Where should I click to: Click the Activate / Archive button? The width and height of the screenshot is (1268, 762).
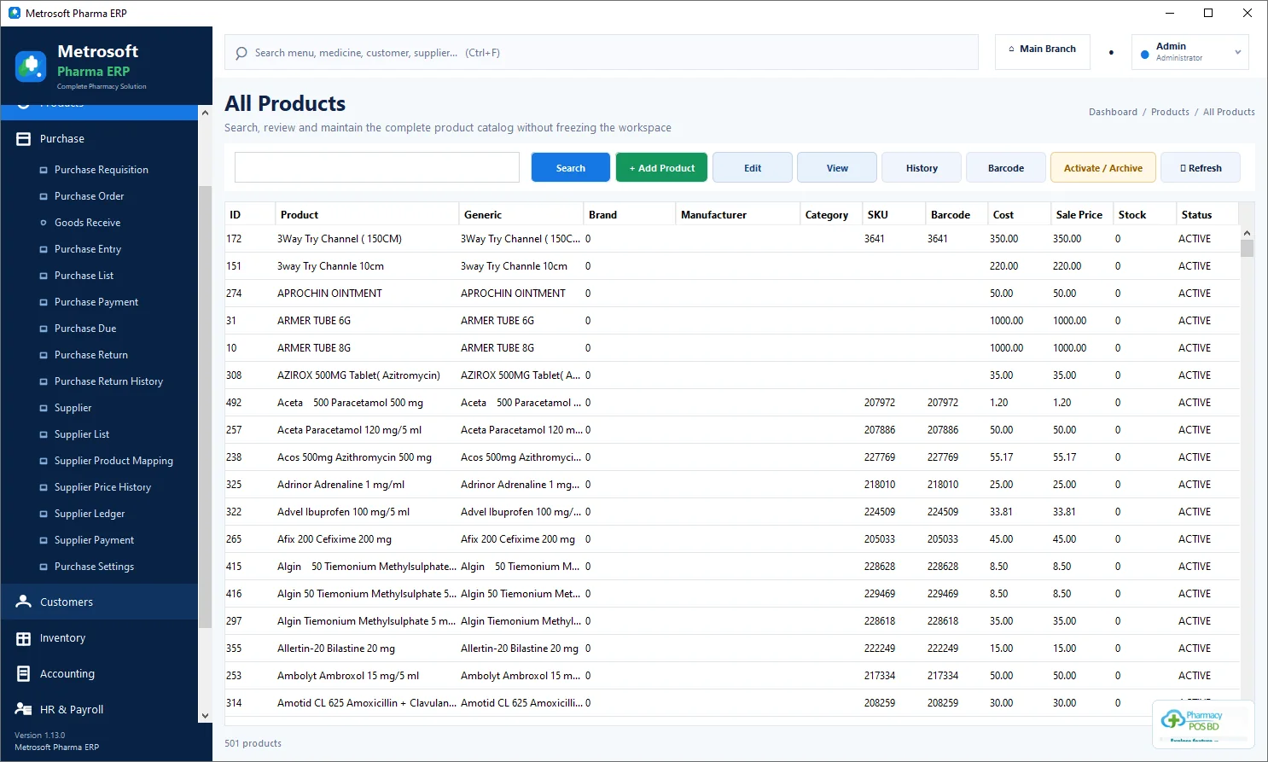click(x=1103, y=168)
